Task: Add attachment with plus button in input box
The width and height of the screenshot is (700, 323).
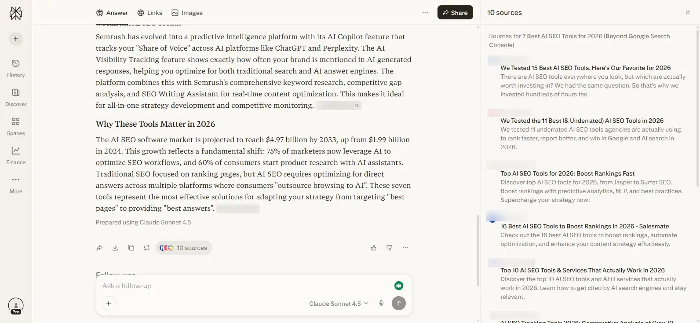Action: click(109, 303)
